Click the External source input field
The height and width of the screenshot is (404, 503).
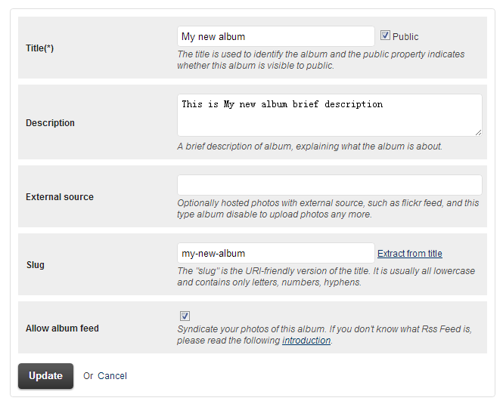(330, 185)
